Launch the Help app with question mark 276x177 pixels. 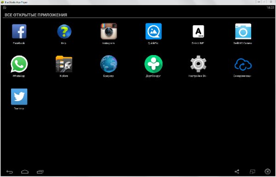coord(64,31)
